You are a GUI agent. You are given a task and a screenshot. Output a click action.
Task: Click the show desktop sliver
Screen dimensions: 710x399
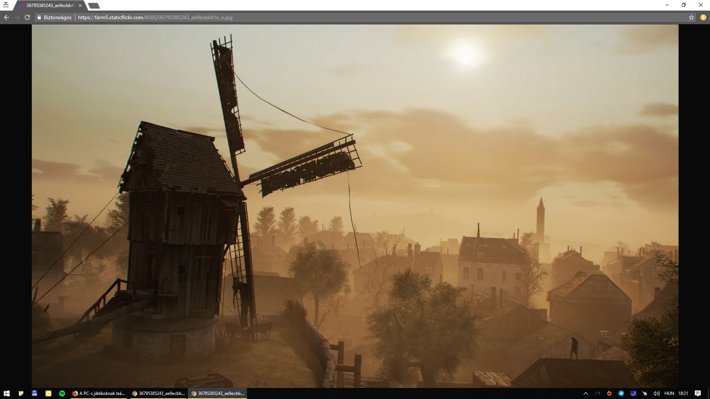(x=709, y=393)
